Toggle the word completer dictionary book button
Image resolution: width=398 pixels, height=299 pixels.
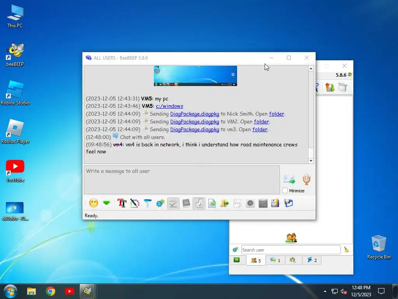coord(186,203)
